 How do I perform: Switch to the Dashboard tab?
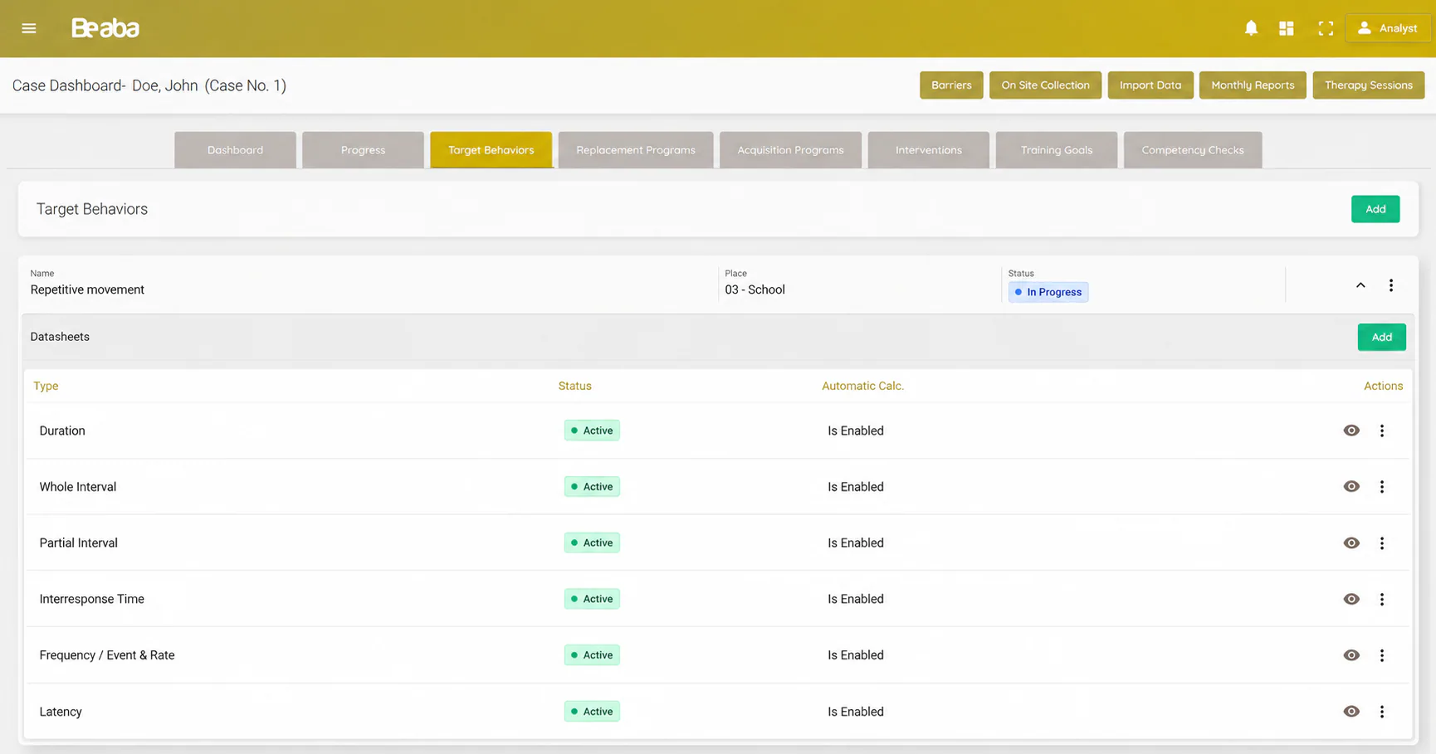(x=235, y=150)
